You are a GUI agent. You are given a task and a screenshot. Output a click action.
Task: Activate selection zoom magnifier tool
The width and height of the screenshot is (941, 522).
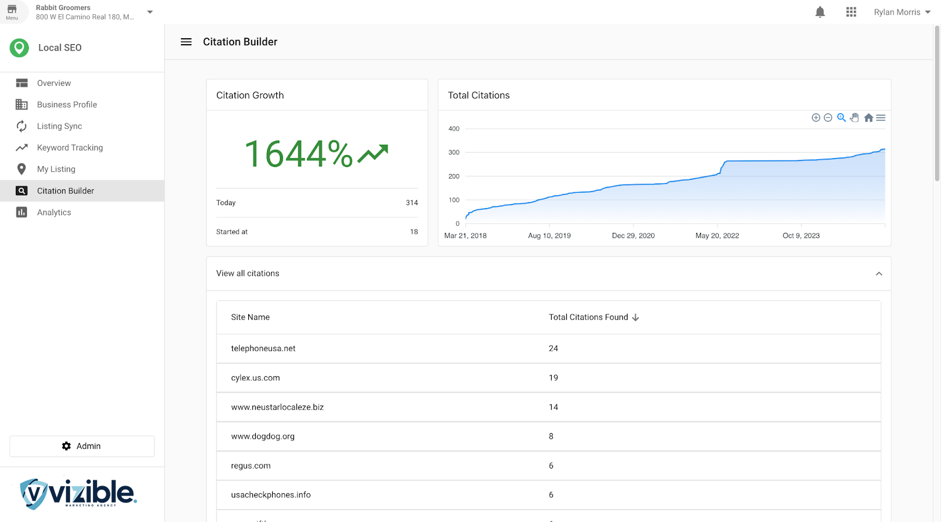tap(842, 118)
